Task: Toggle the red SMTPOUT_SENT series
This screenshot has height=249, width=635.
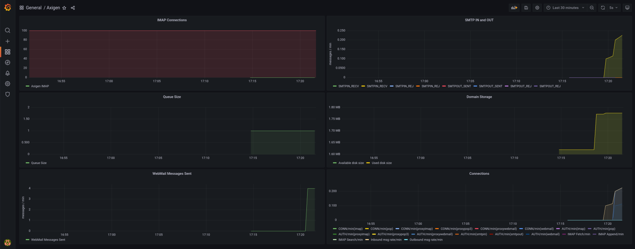Action: coord(459,86)
